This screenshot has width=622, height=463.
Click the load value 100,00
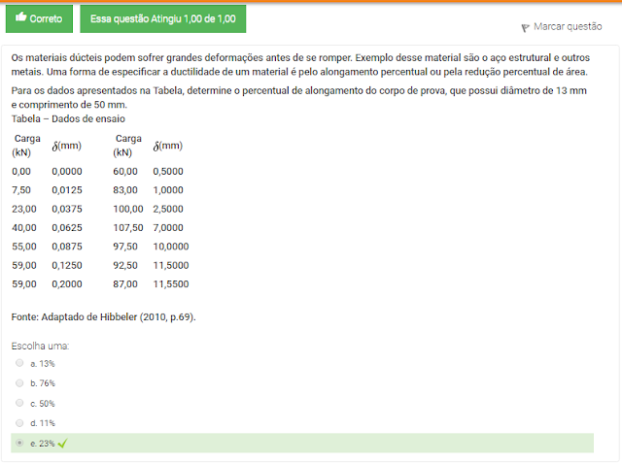(x=128, y=209)
